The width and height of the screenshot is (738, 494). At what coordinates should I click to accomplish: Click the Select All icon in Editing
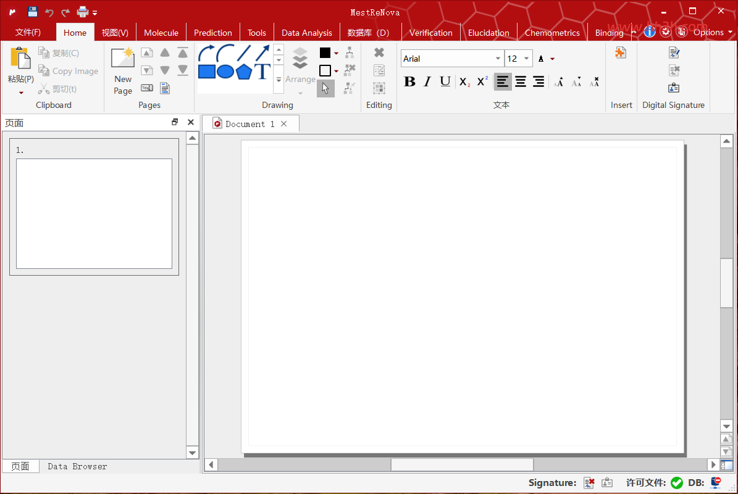[x=379, y=88]
